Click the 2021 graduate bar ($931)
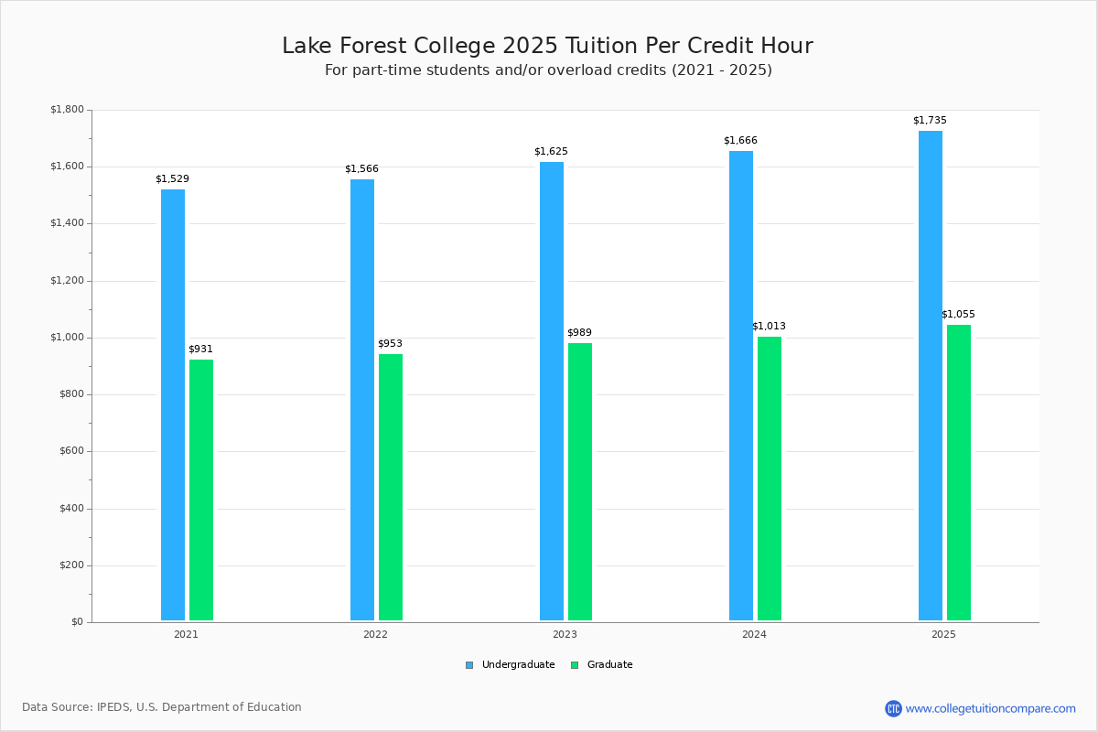 click(201, 490)
